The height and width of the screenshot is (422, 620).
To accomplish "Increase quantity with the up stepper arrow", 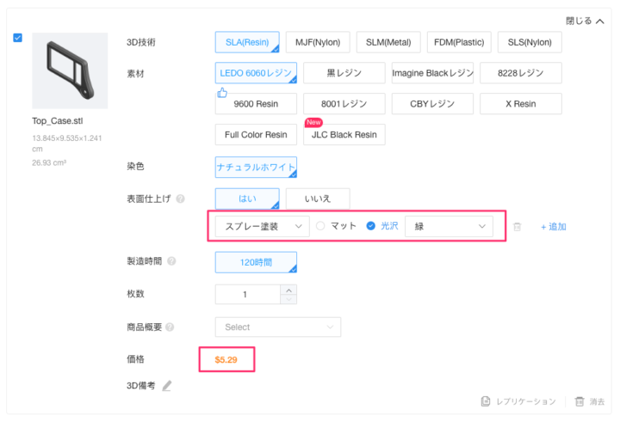I will click(x=288, y=289).
